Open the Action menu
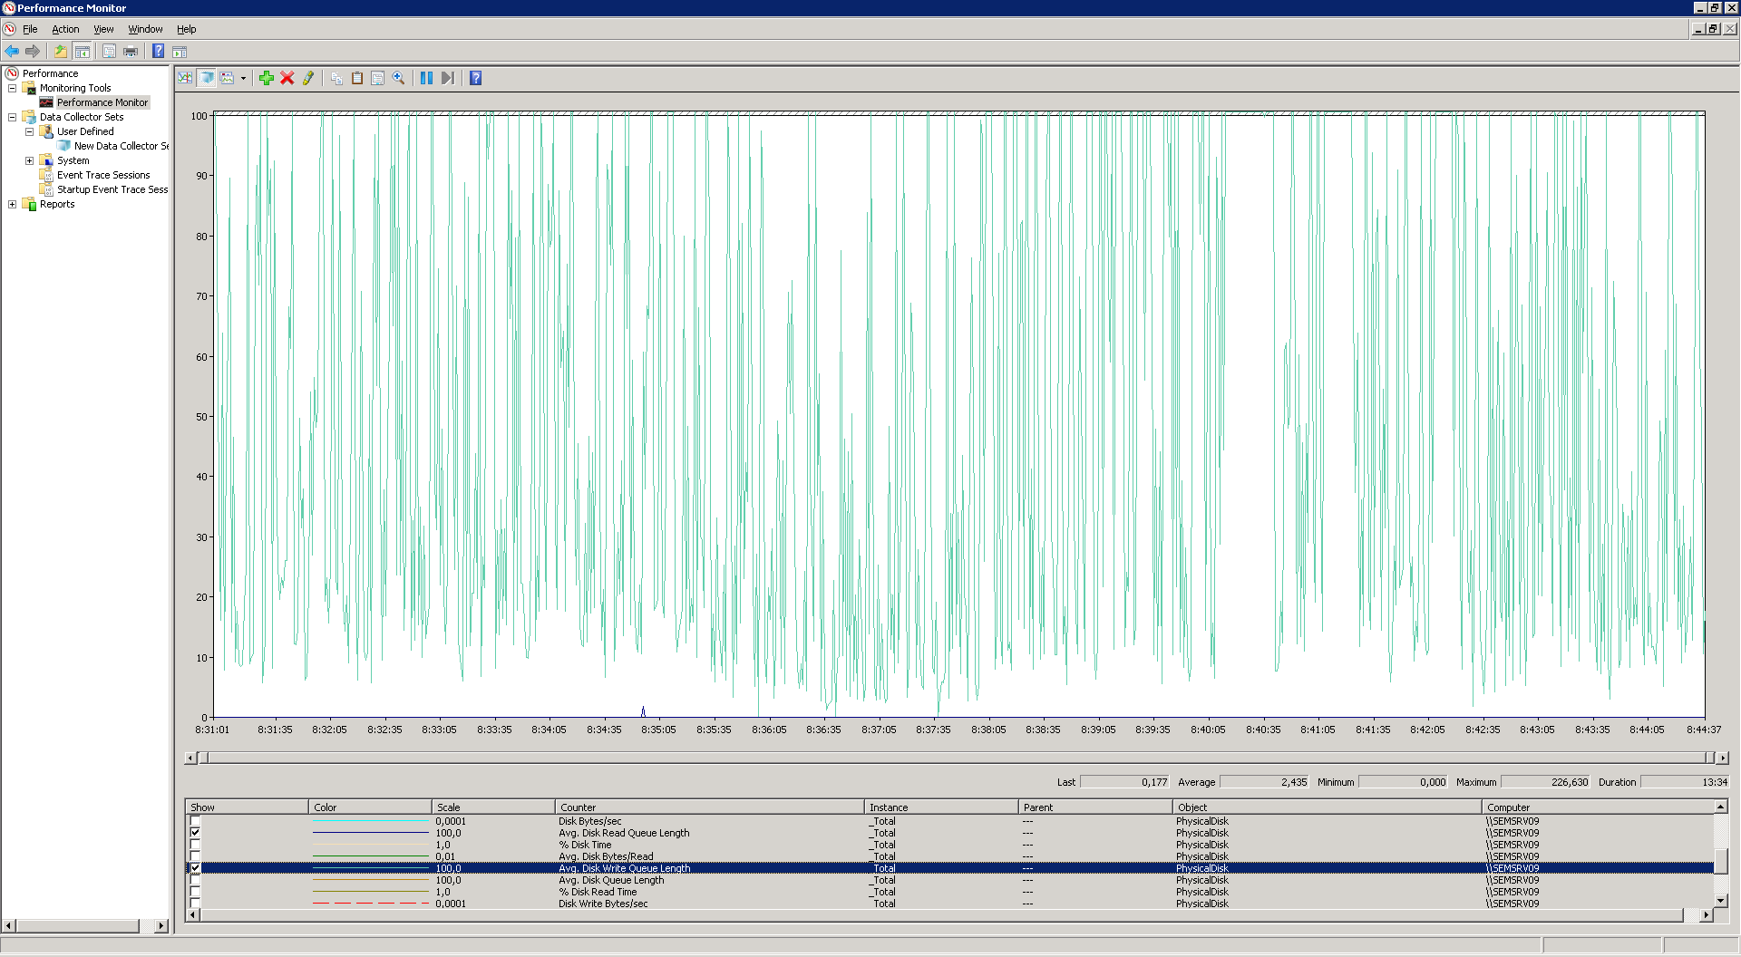The width and height of the screenshot is (1741, 957). tap(65, 29)
